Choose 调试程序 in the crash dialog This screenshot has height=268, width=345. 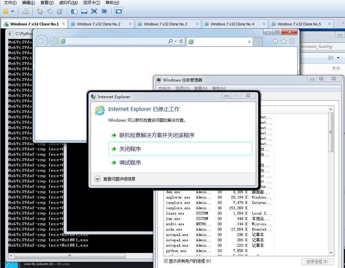[180, 163]
